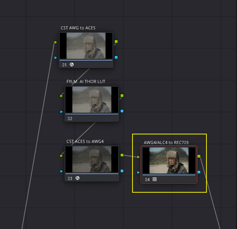Click node 01 blue key input triangle
237x229 pixels.
click(56, 58)
